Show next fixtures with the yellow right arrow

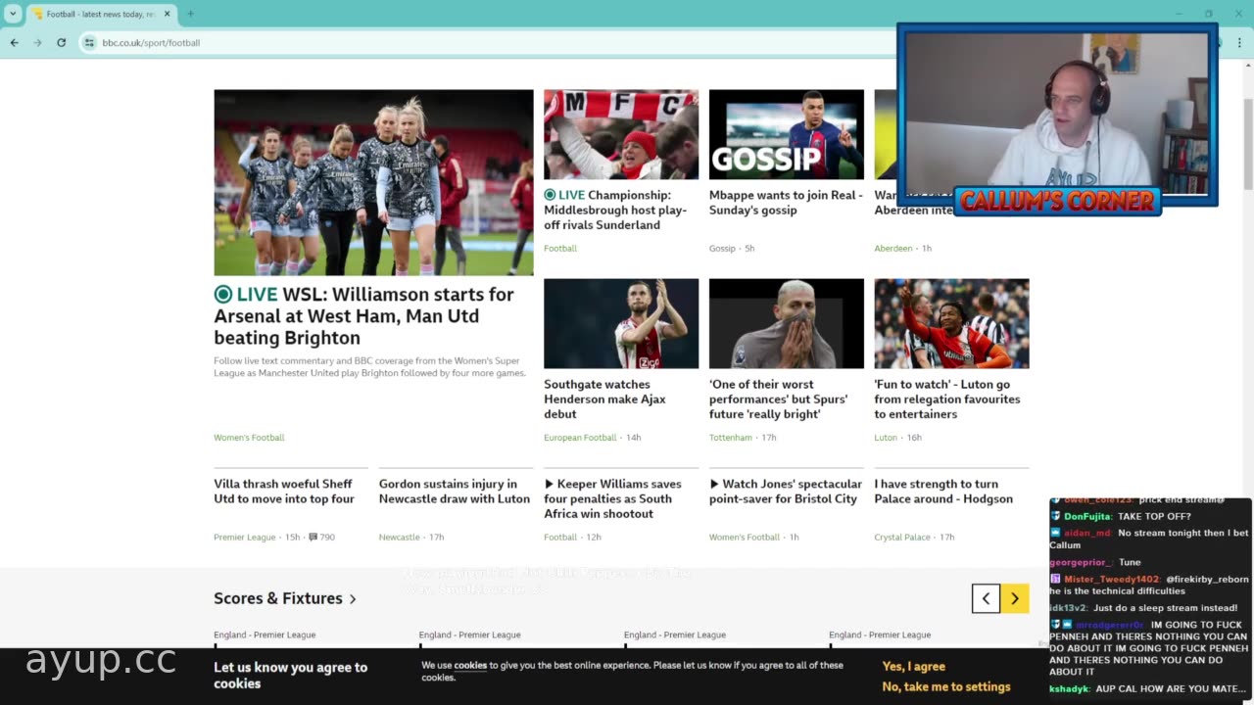pyautogui.click(x=1015, y=598)
